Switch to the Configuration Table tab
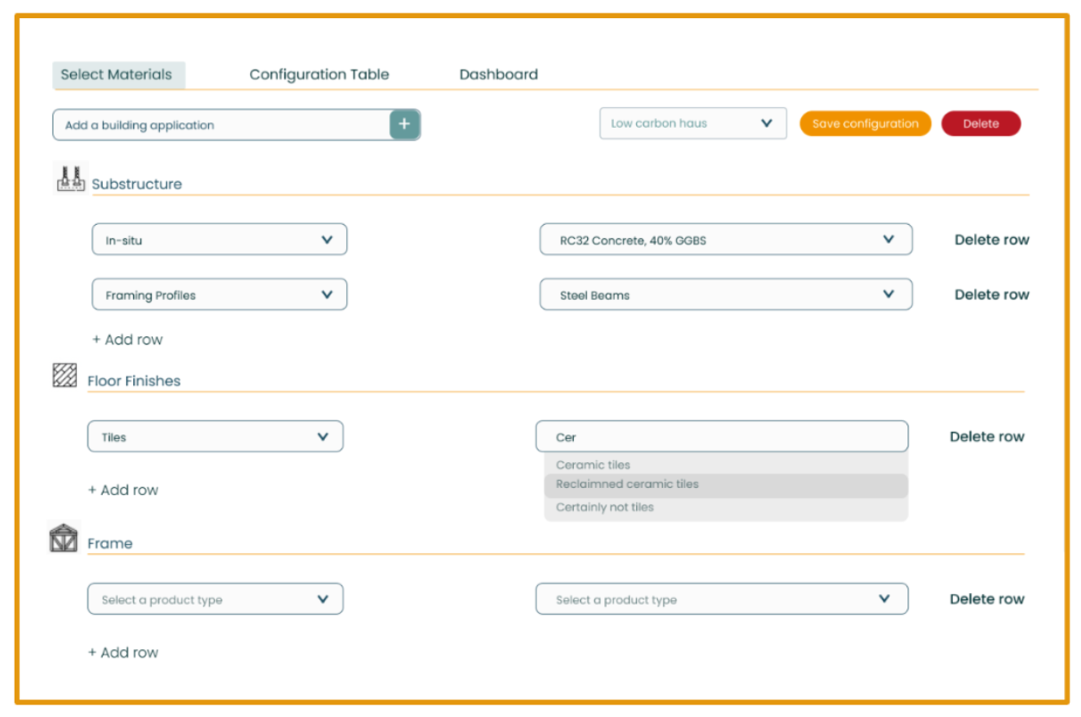 [319, 75]
